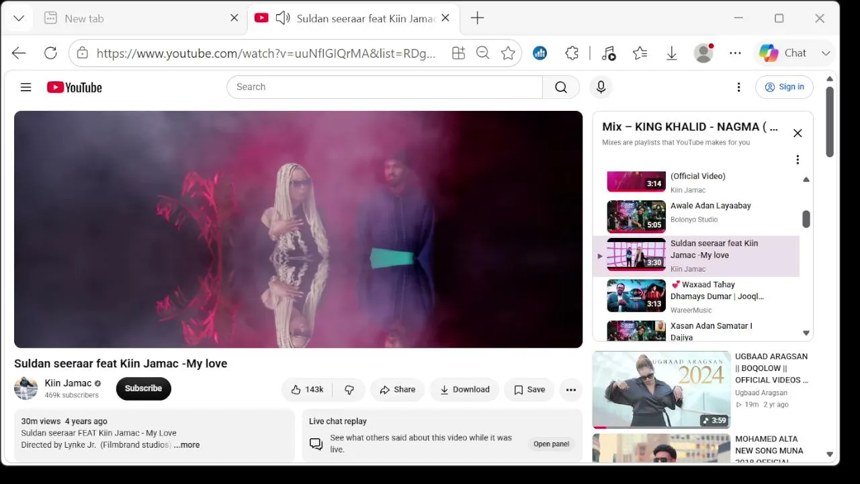This screenshot has width=860, height=484.
Task: Play Waxaad Tahay Dhamays Dumar video
Action: coord(696,296)
